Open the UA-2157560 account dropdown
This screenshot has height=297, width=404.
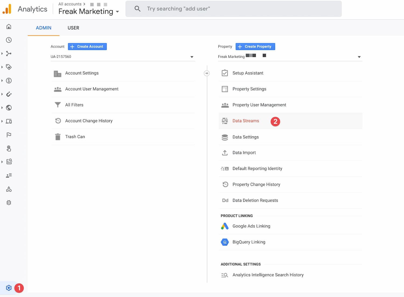point(123,57)
